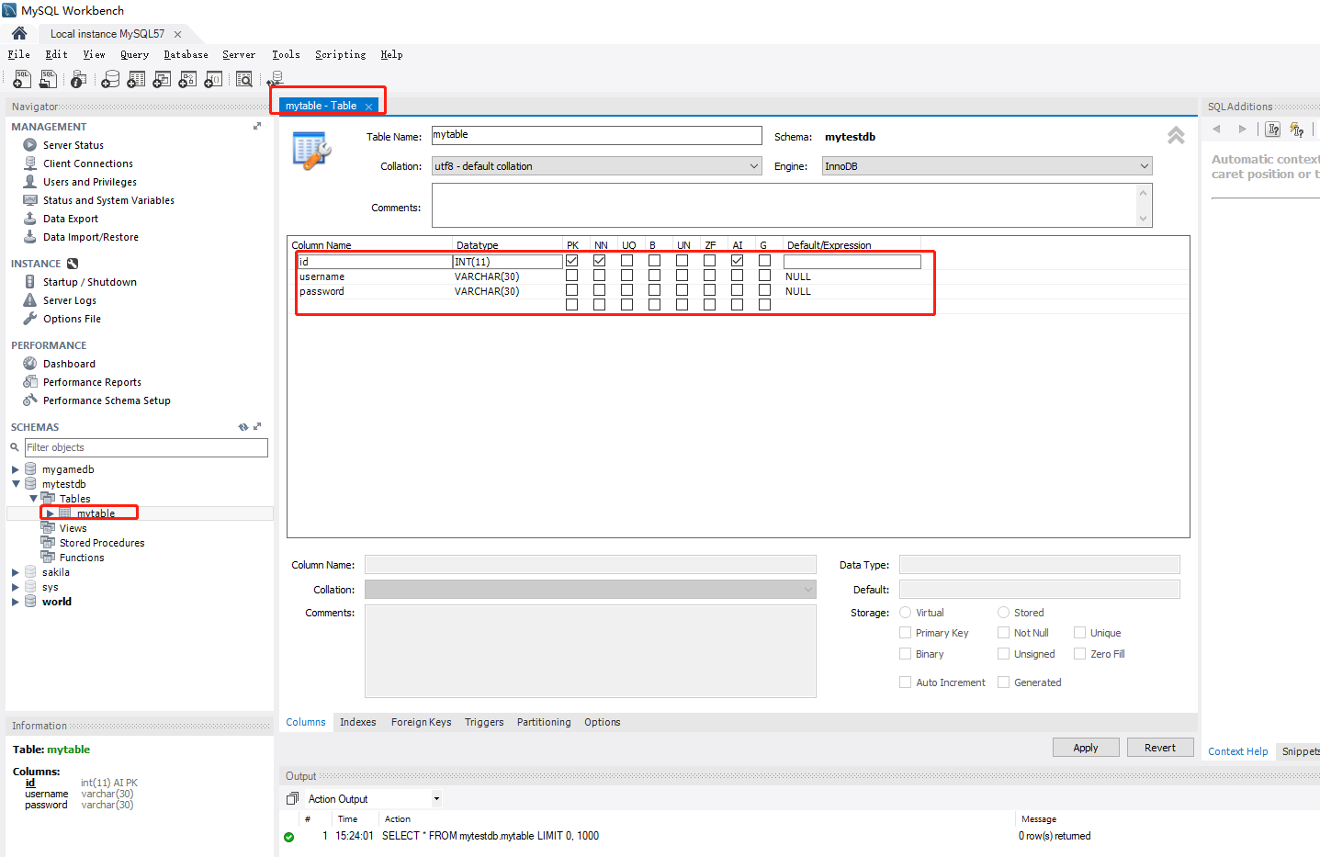1320x857 pixels.
Task: Collapse the Tables node
Action: pos(33,499)
